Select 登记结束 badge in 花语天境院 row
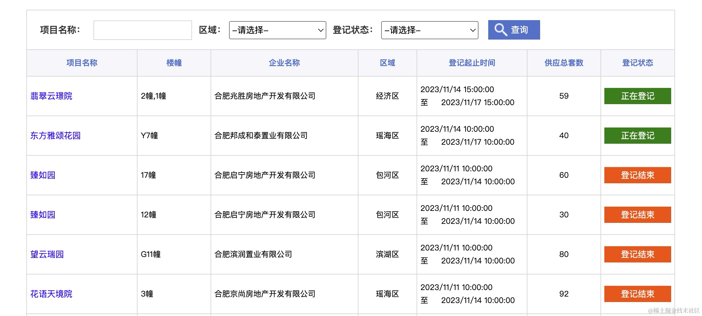Screen dimensions: 702x316 [x=637, y=294]
